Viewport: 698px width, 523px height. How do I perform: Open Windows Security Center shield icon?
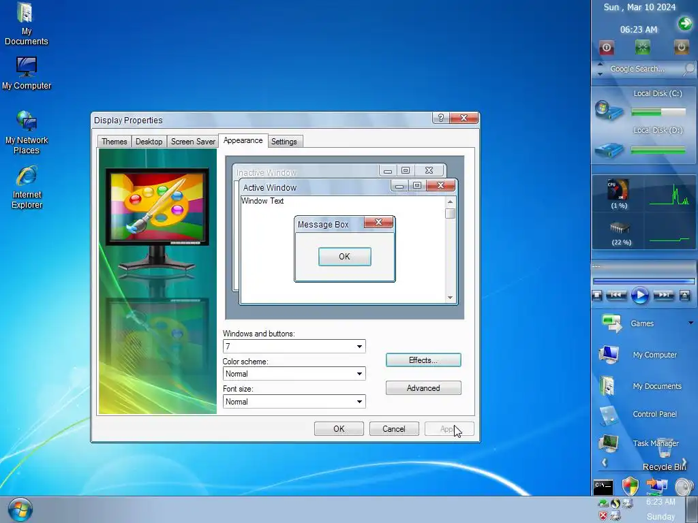click(631, 486)
